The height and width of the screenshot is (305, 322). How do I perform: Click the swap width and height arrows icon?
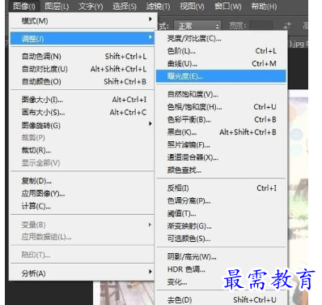[x=287, y=26]
